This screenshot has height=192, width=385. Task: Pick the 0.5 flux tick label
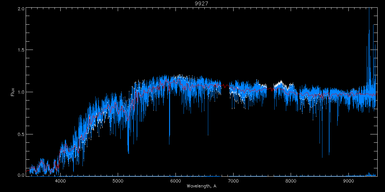21,134
